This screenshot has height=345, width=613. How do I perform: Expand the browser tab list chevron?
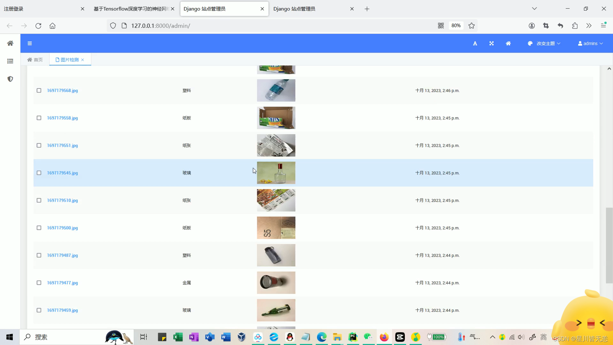pyautogui.click(x=534, y=9)
